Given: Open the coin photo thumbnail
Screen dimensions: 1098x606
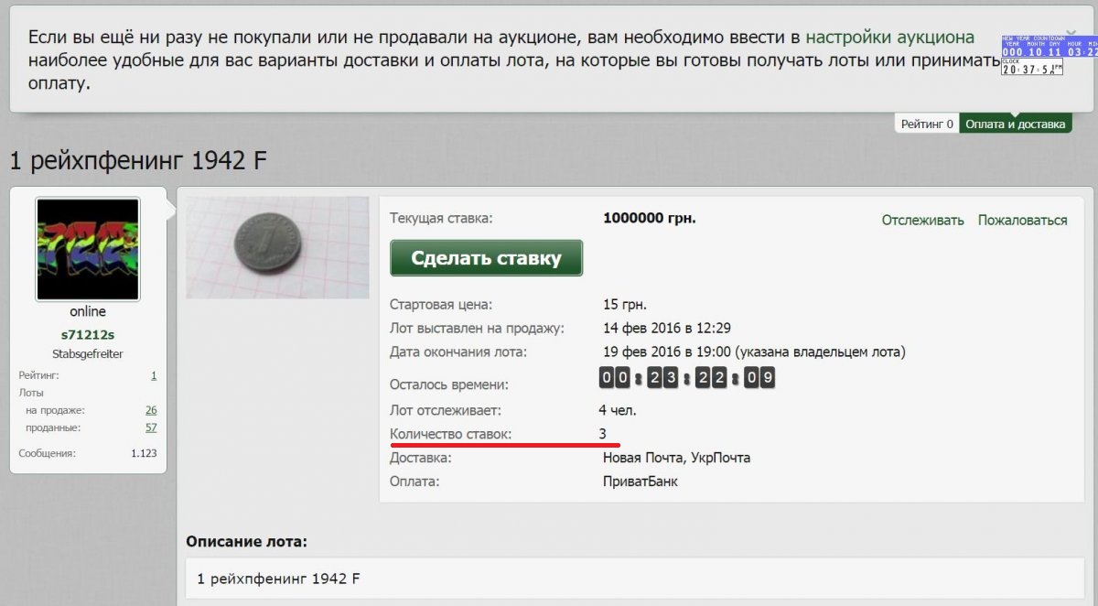Looking at the screenshot, I should tap(277, 247).
